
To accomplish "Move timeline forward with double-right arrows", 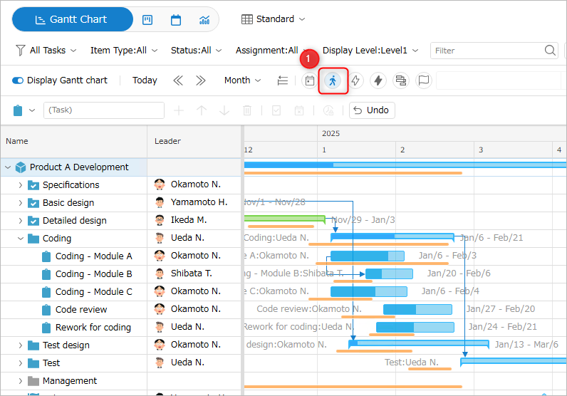I will tap(200, 80).
